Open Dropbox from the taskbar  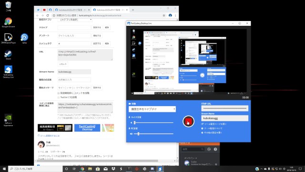click(x=113, y=169)
